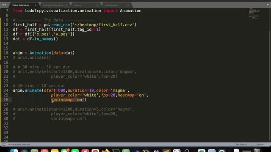Click tag_id on line 11
Image resolution: width=271 pixels, height=152 pixels.
pyautogui.click(x=84, y=30)
